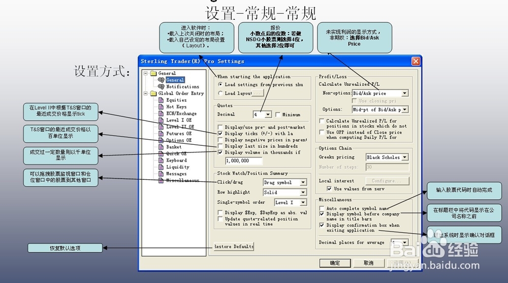This screenshot has width=508, height=283.
Task: Open the Row highlight dropdown
Action: coord(303,192)
